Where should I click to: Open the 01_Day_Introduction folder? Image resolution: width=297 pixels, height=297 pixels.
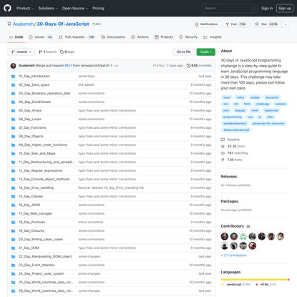(x=34, y=76)
